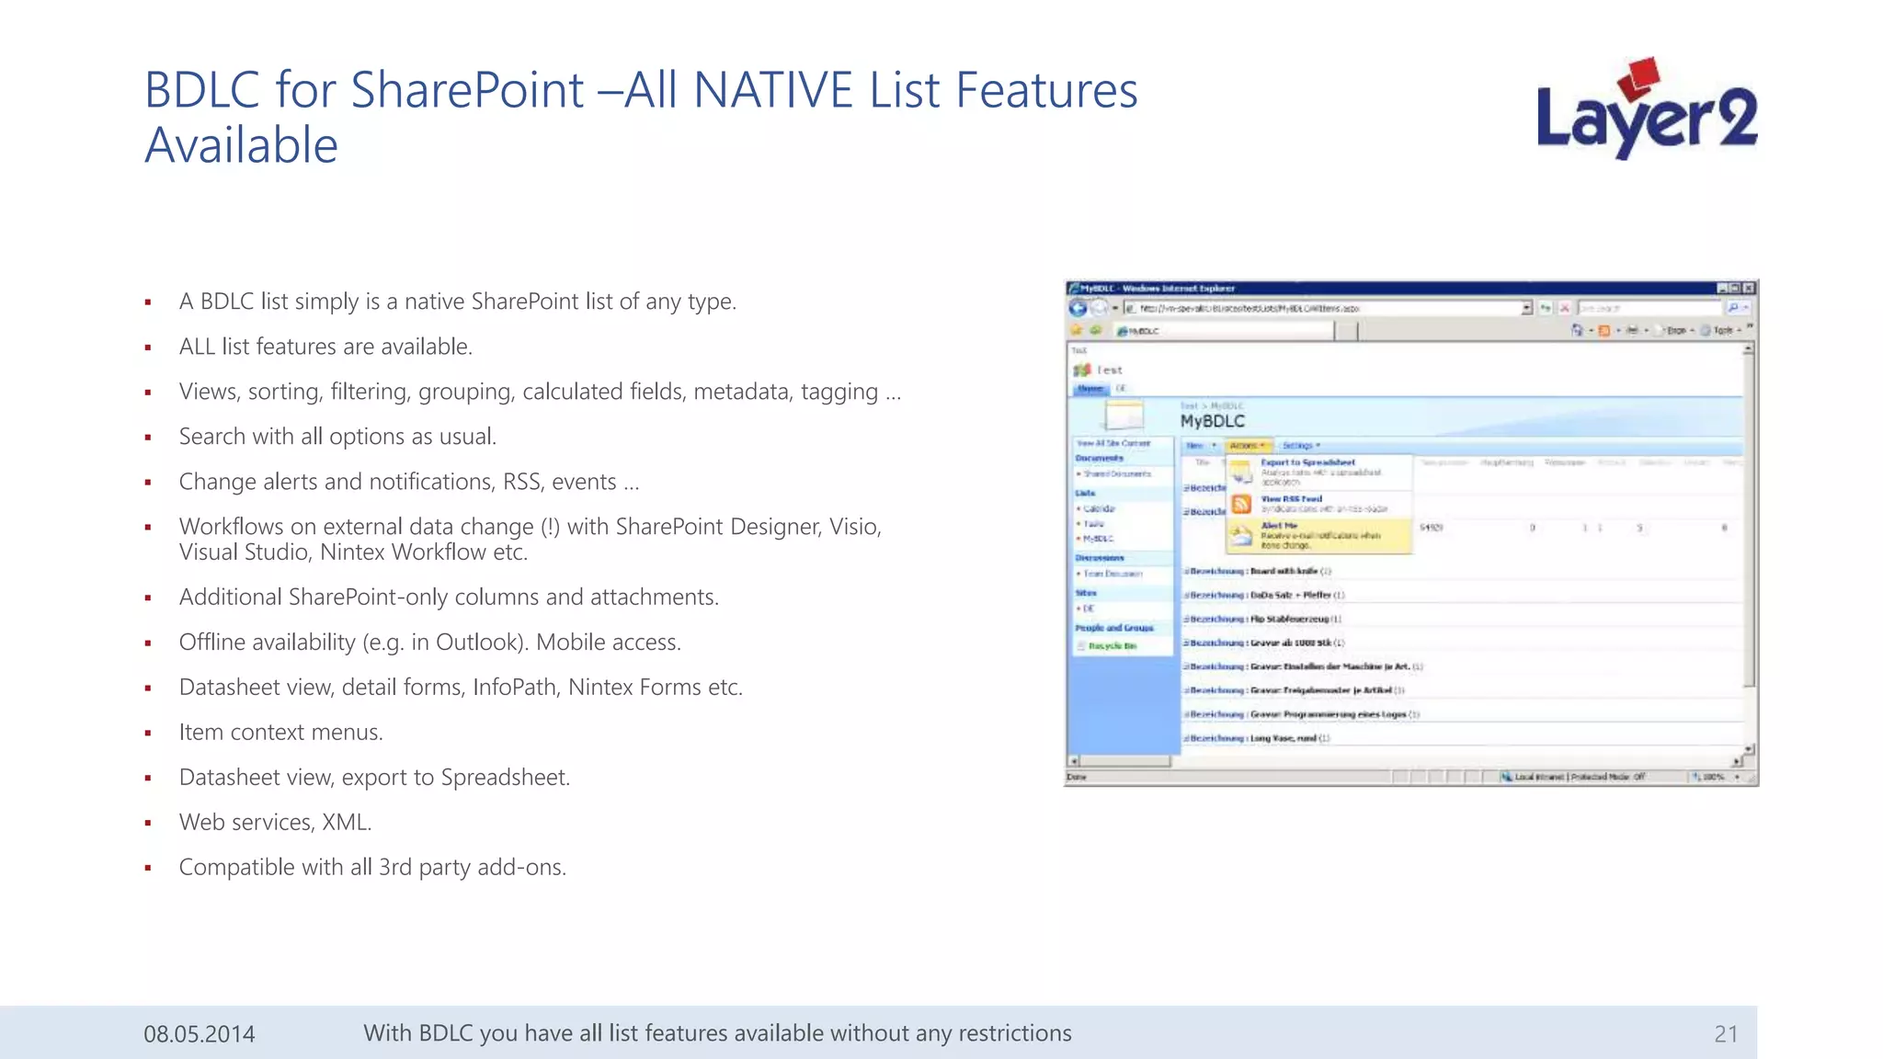Click People and Groups heading link
The height and width of the screenshot is (1059, 1883).
(1114, 628)
